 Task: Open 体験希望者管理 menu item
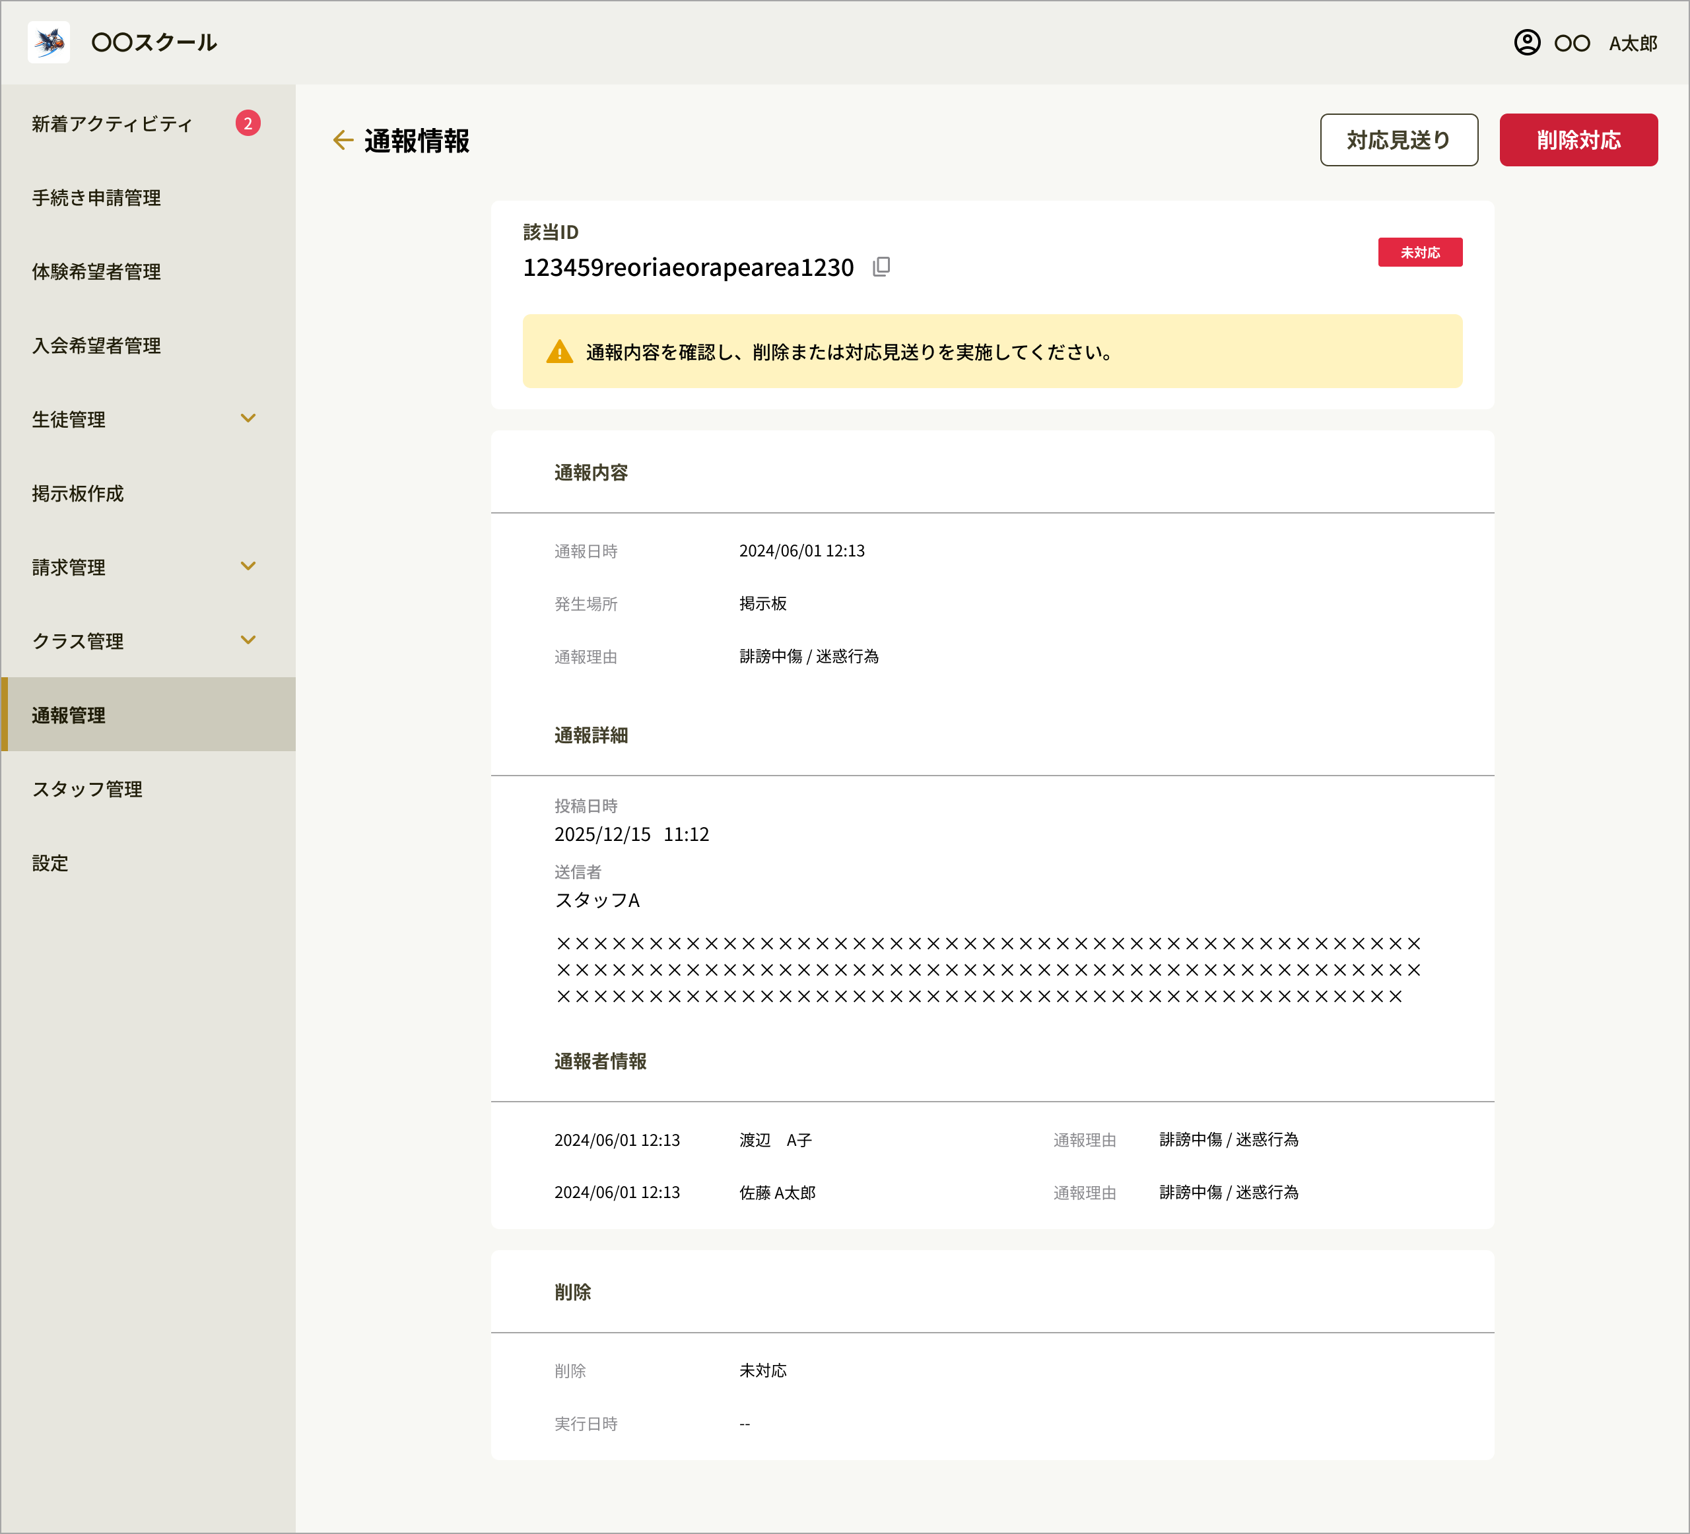[x=147, y=271]
